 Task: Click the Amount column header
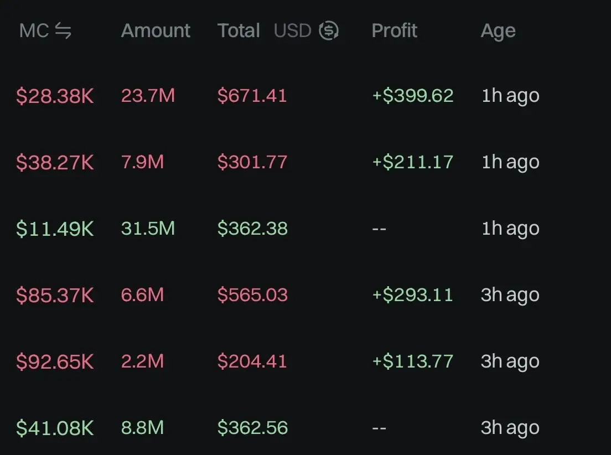(x=156, y=31)
